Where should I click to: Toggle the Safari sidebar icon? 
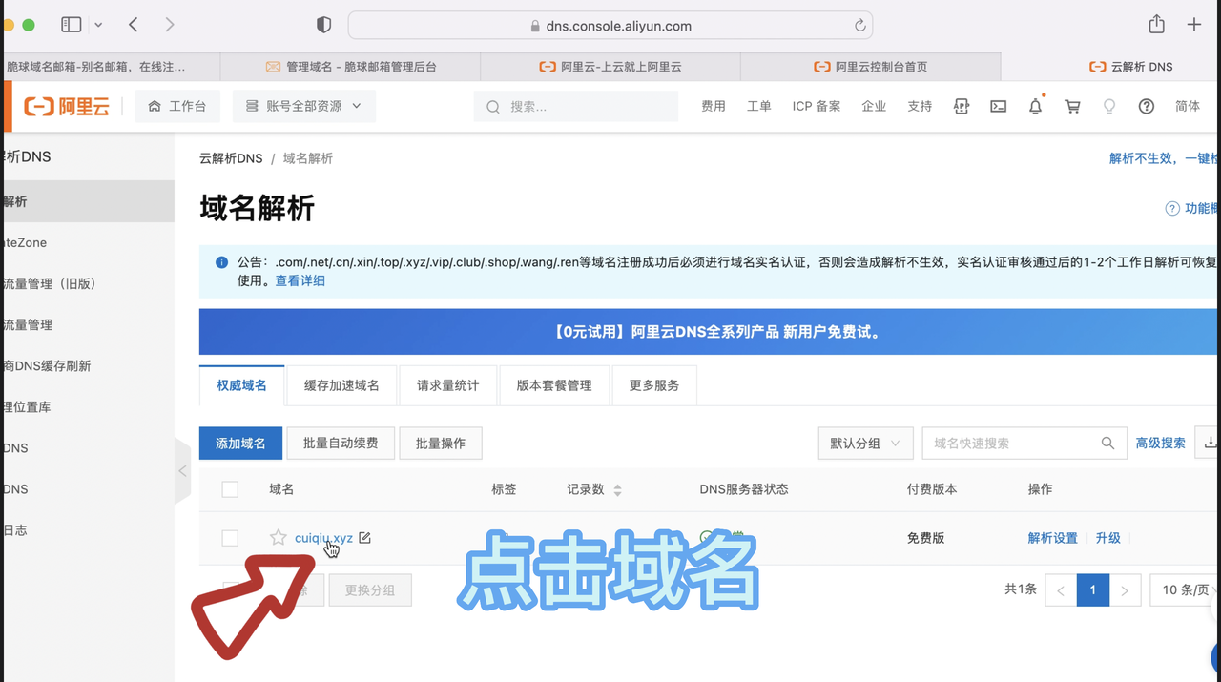tap(72, 25)
